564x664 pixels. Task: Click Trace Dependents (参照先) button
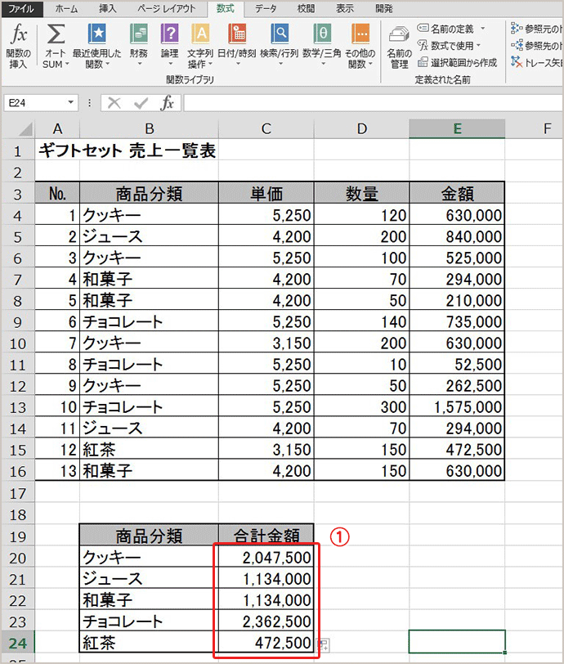[536, 45]
